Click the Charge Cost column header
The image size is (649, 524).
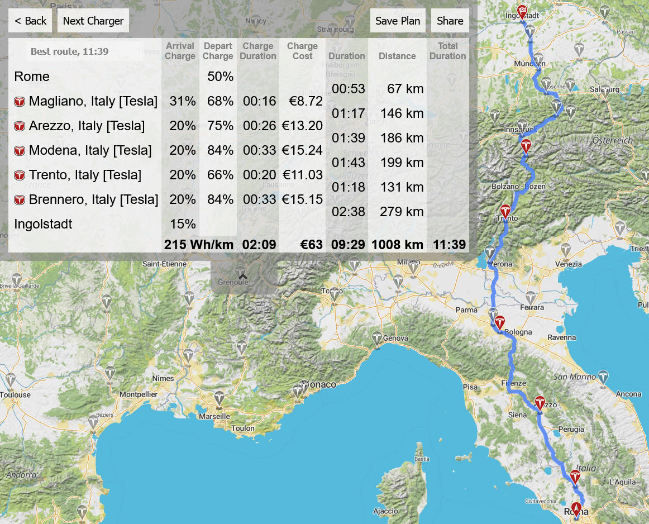click(303, 51)
